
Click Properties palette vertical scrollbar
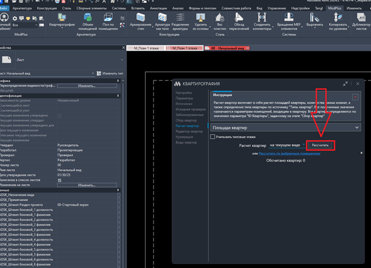(123, 173)
